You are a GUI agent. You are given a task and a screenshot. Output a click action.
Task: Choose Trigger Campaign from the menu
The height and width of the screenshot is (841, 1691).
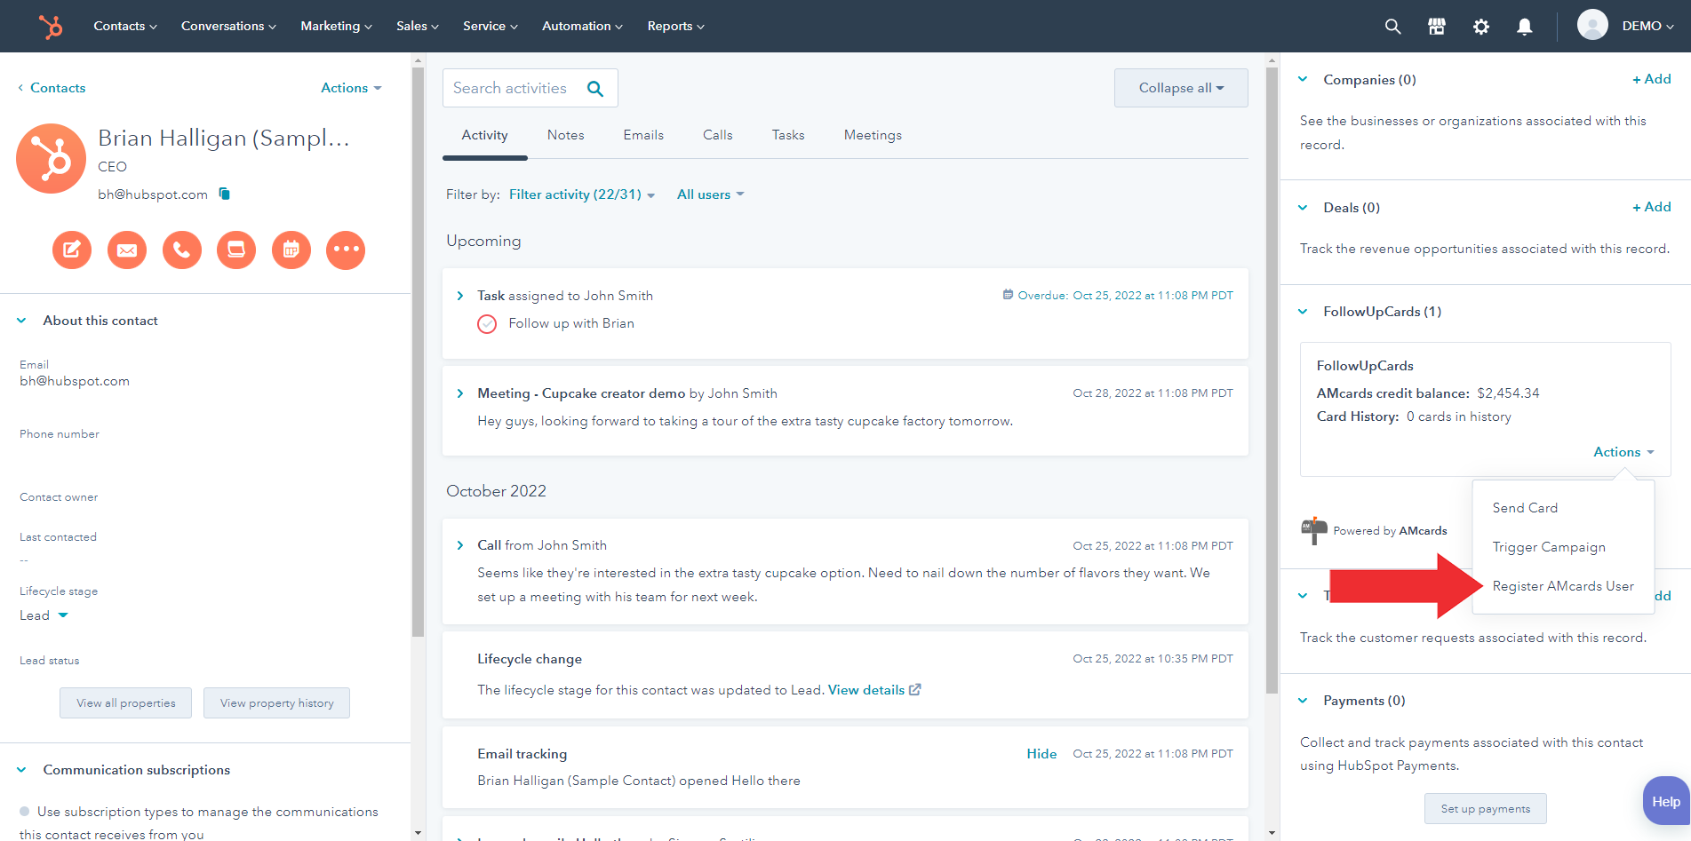[x=1549, y=547]
